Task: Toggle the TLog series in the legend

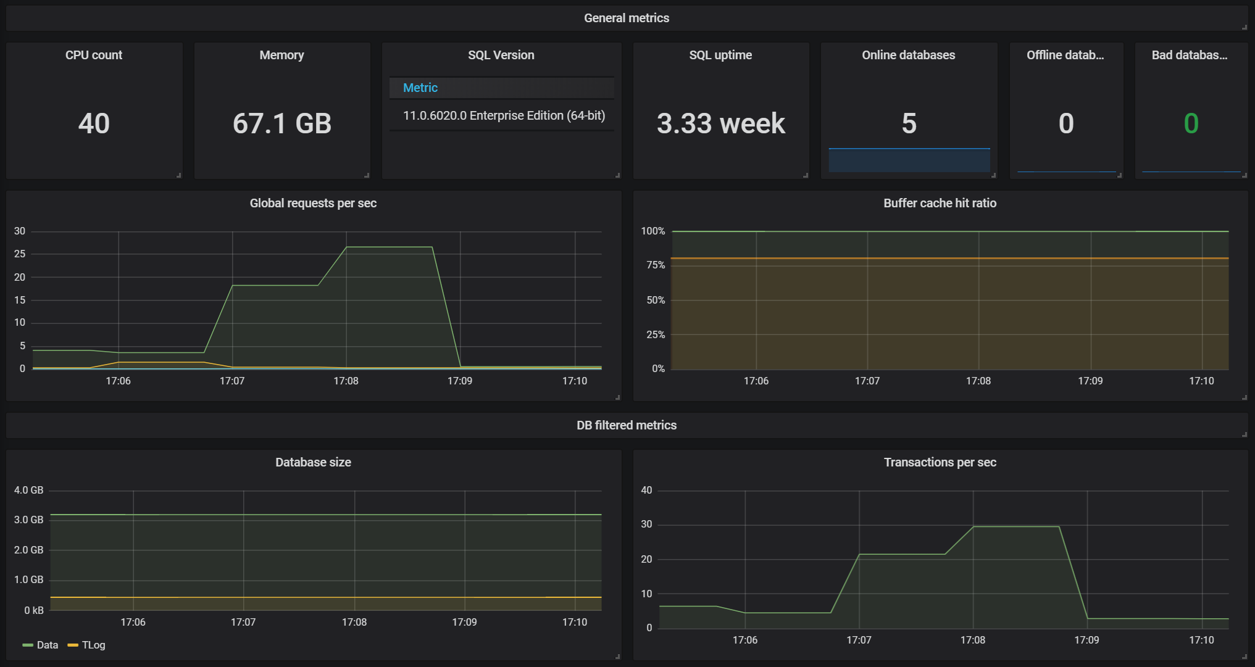Action: coord(93,645)
